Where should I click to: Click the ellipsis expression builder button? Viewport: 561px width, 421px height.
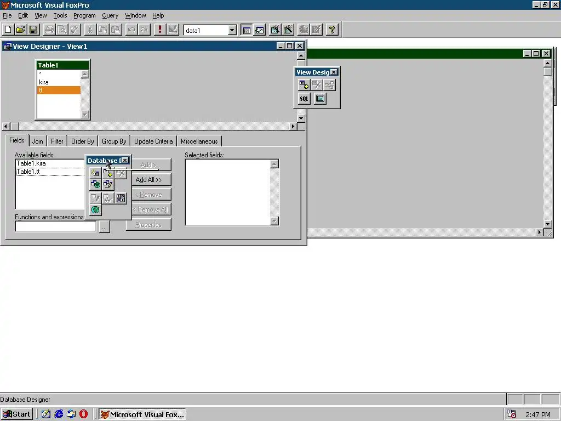104,226
